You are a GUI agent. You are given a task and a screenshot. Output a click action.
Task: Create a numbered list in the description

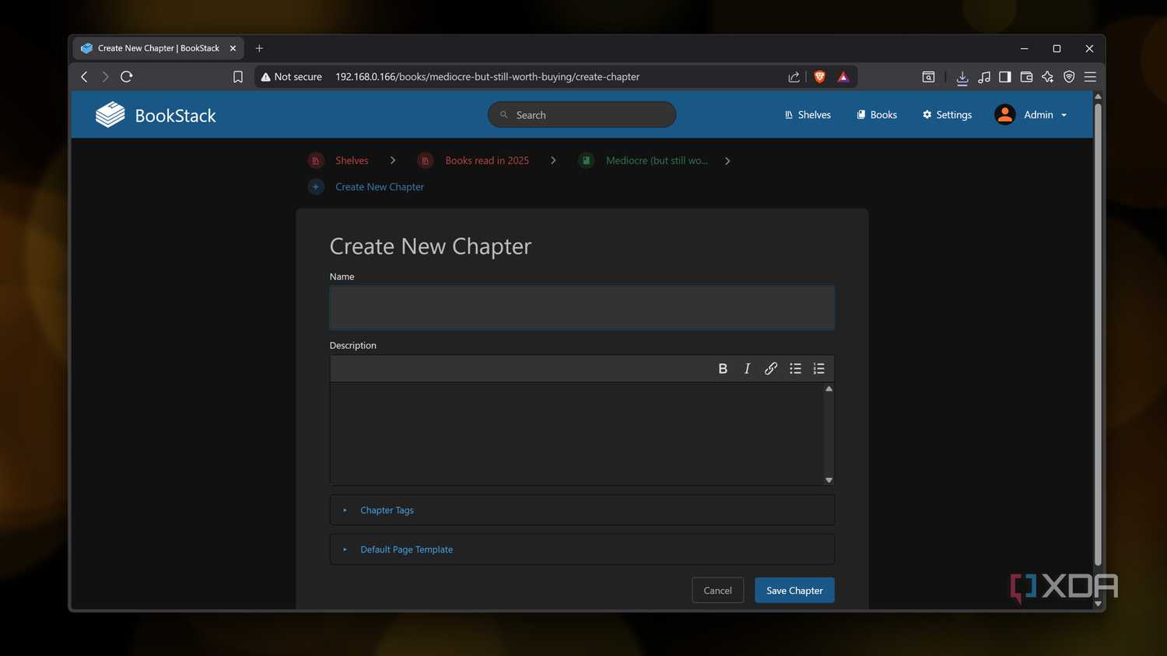(x=819, y=368)
